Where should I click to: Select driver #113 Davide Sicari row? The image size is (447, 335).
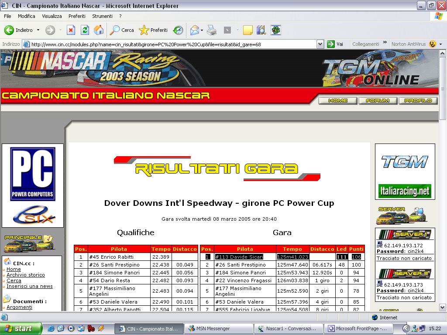(x=282, y=256)
